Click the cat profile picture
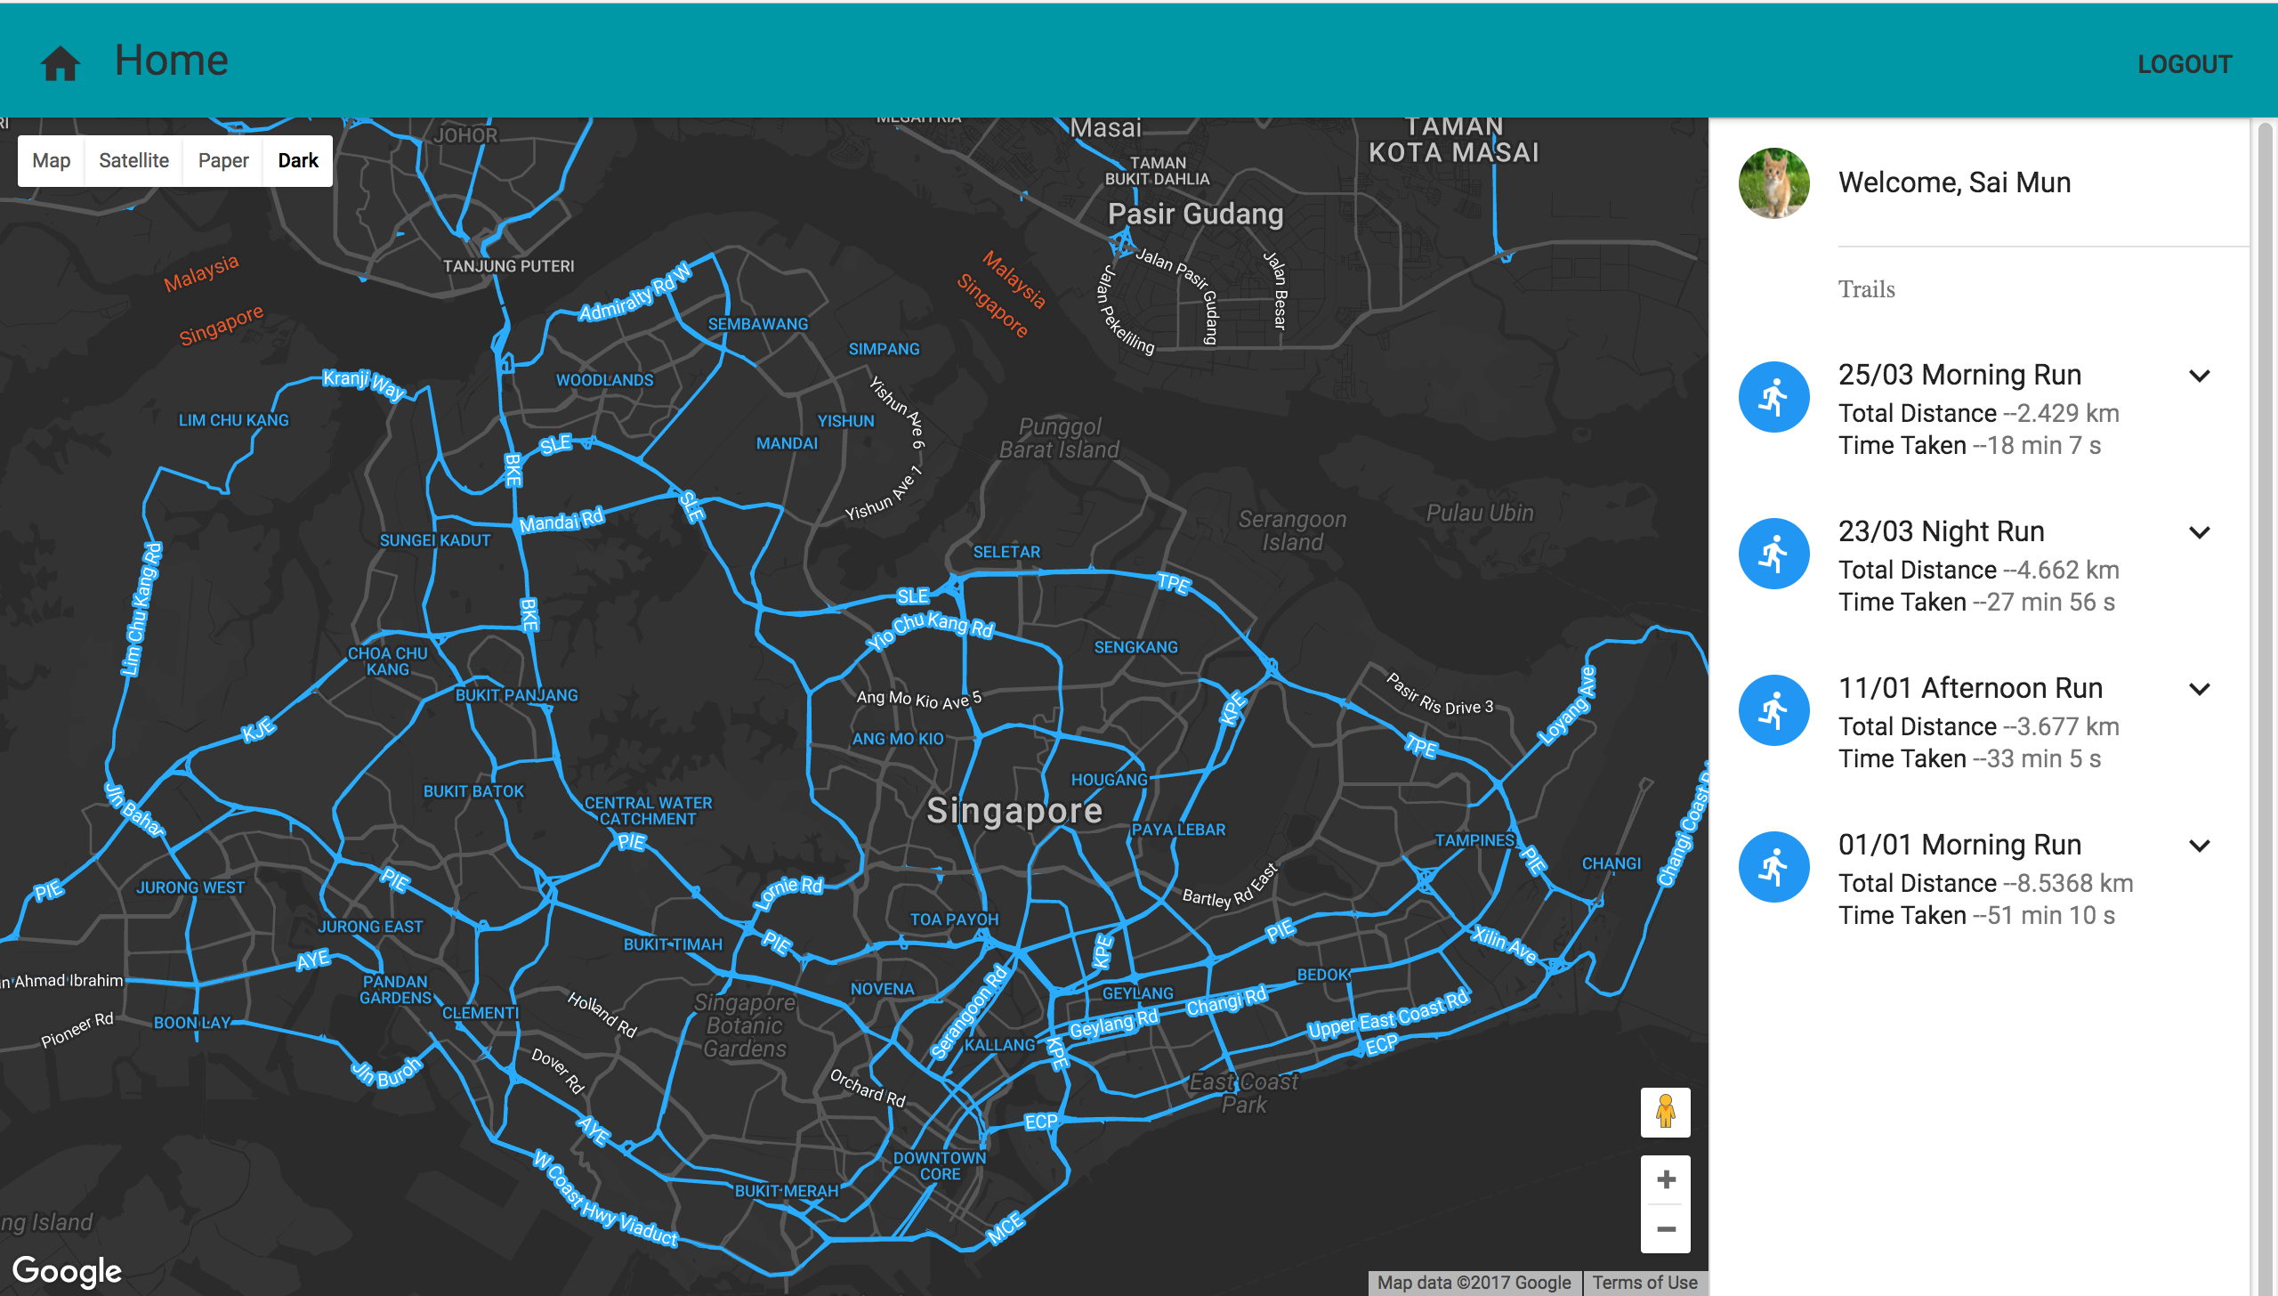This screenshot has height=1296, width=2278. 1773,183
